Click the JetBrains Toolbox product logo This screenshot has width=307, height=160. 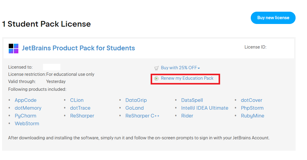tap(14, 49)
